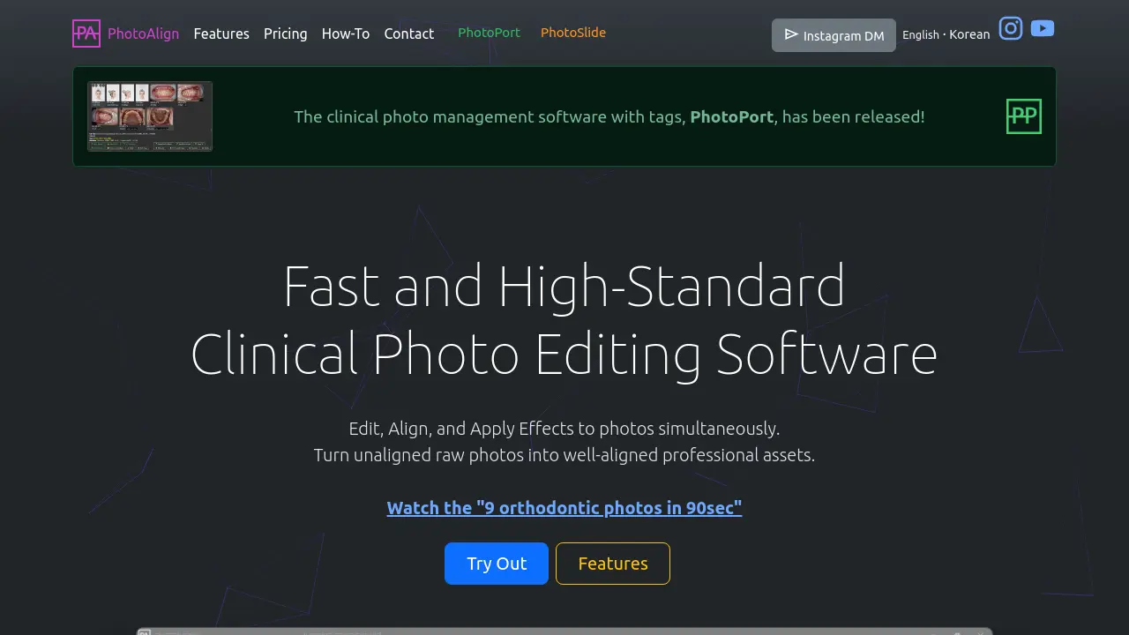Go to the Pricing page
The width and height of the screenshot is (1129, 635).
point(286,34)
